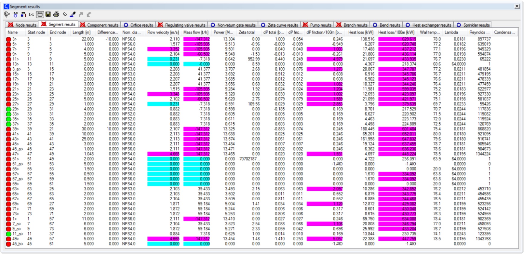
Task: Click the Reynolds column header
Action: [479, 32]
